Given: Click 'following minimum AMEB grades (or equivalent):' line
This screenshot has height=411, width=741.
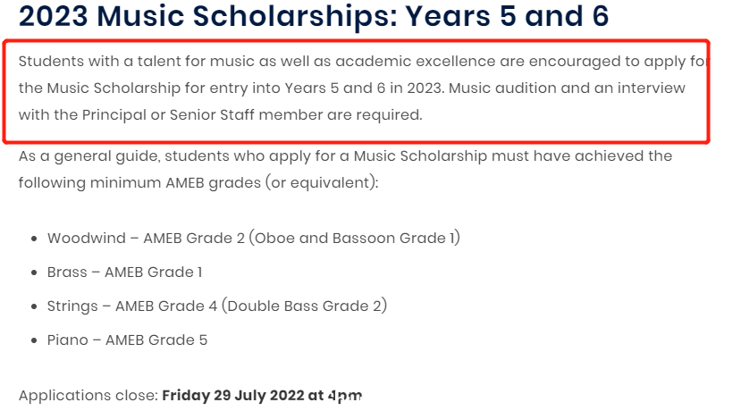Looking at the screenshot, I should click(198, 183).
